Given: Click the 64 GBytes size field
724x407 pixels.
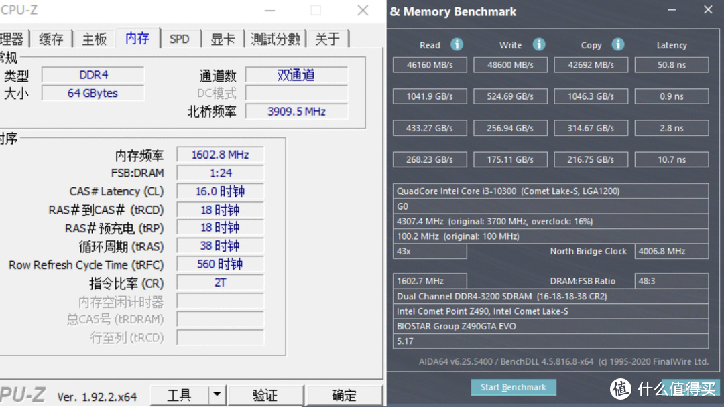Looking at the screenshot, I should click(x=93, y=93).
